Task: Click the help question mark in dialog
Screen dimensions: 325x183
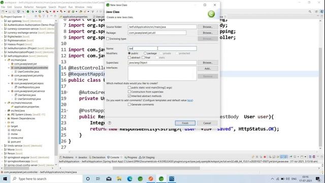Action: pos(110,123)
